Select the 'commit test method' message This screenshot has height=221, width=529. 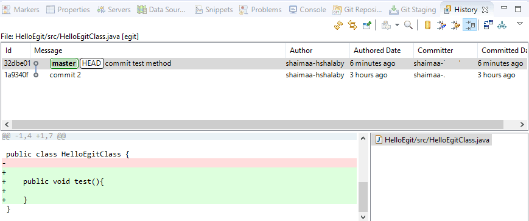click(x=138, y=63)
